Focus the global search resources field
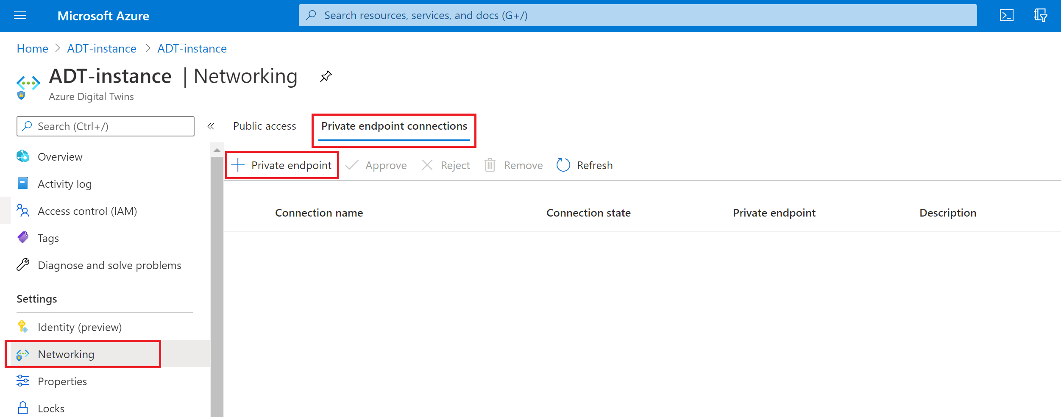This screenshot has height=417, width=1061. click(x=638, y=15)
